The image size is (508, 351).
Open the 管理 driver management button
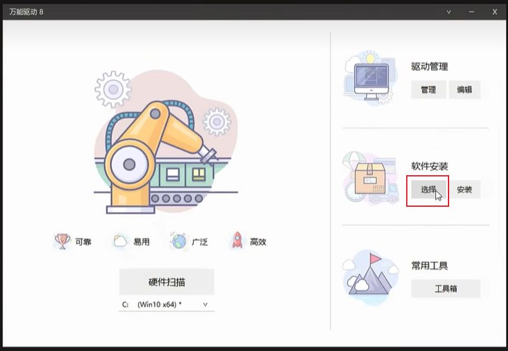coord(428,90)
